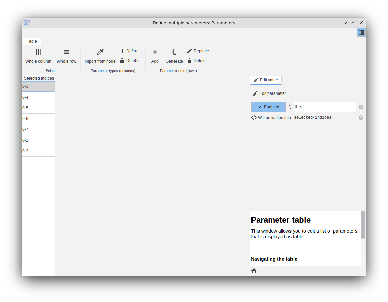Add a new parameter set row
The image size is (388, 302).
(155, 56)
